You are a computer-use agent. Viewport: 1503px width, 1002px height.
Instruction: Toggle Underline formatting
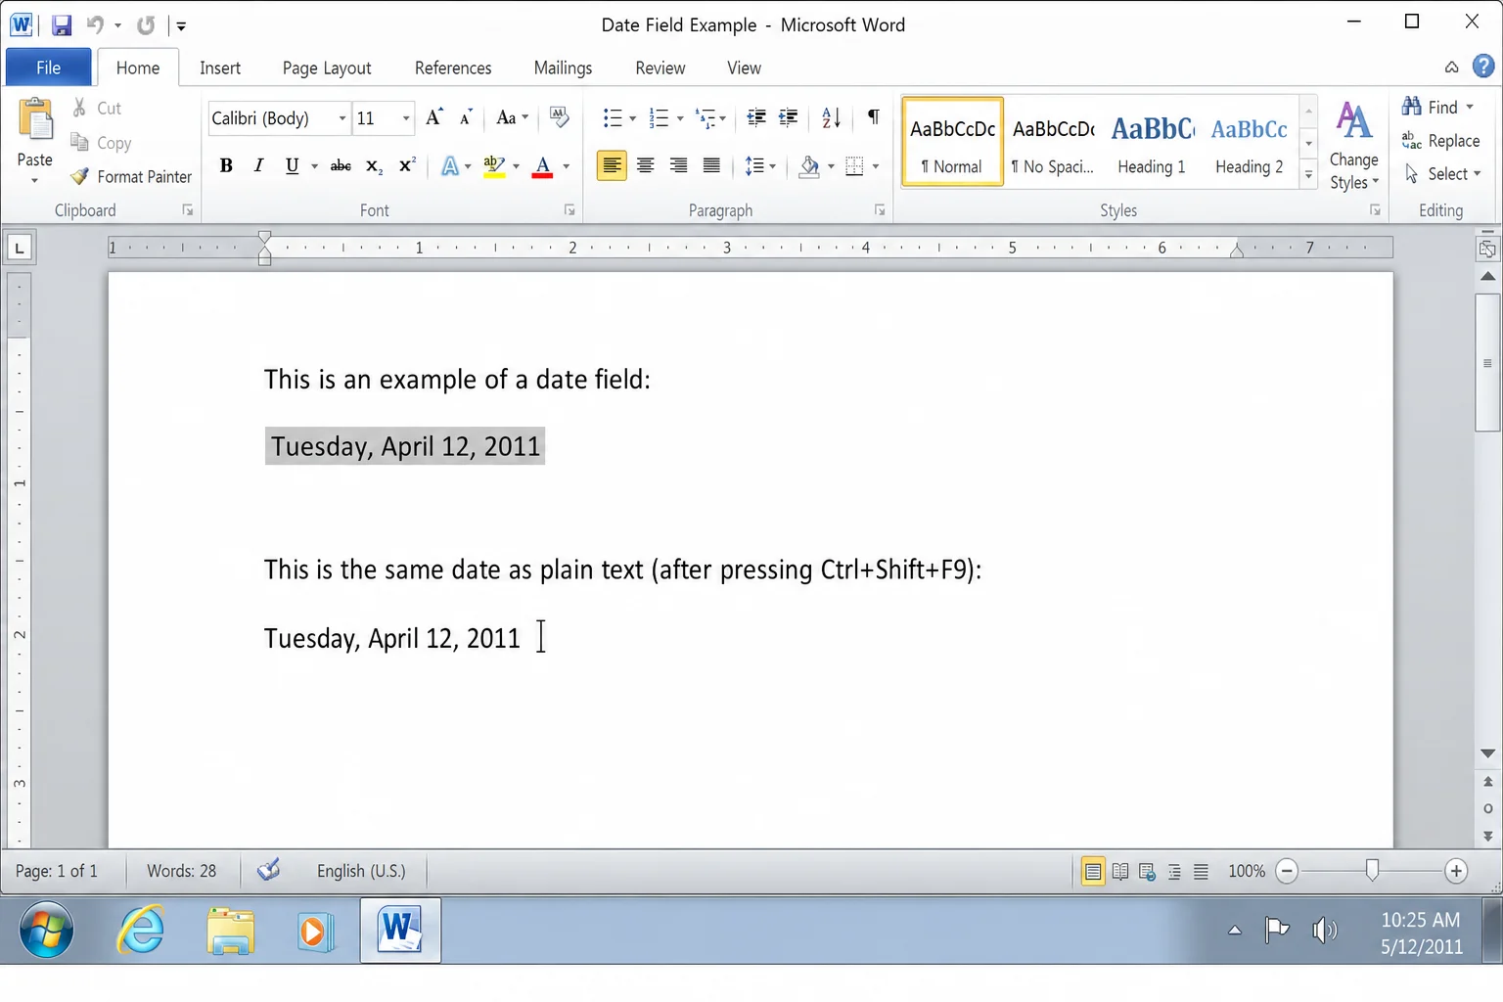292,166
